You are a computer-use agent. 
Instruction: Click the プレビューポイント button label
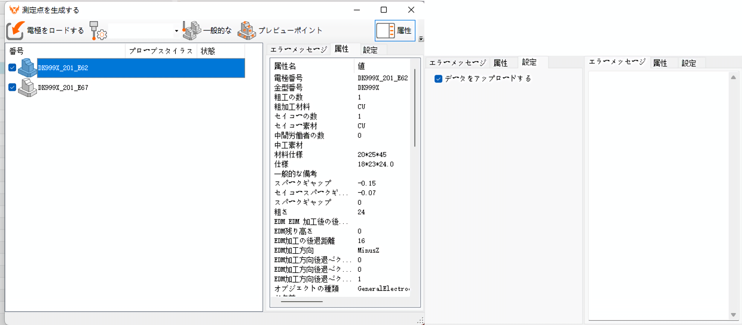click(x=290, y=30)
